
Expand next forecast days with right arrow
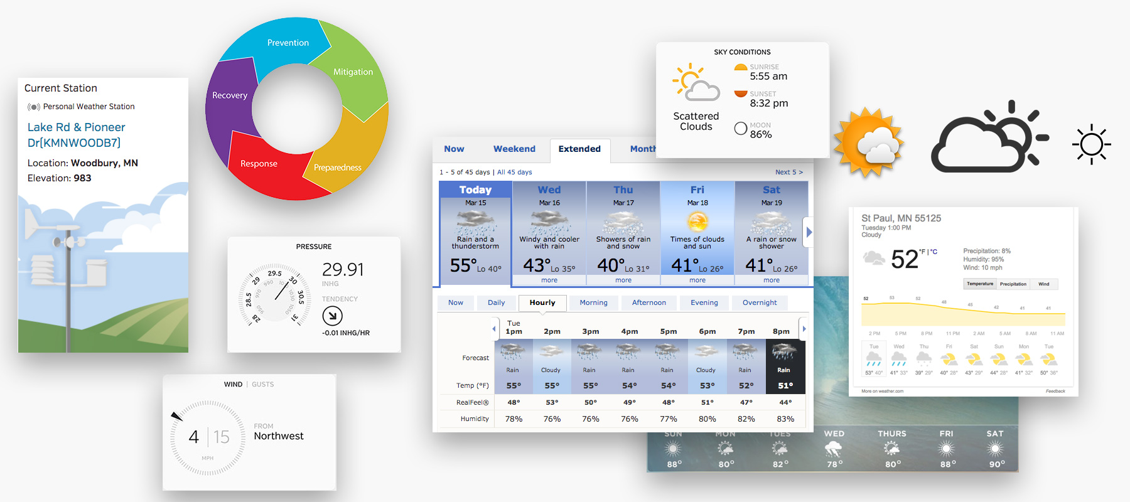[809, 232]
